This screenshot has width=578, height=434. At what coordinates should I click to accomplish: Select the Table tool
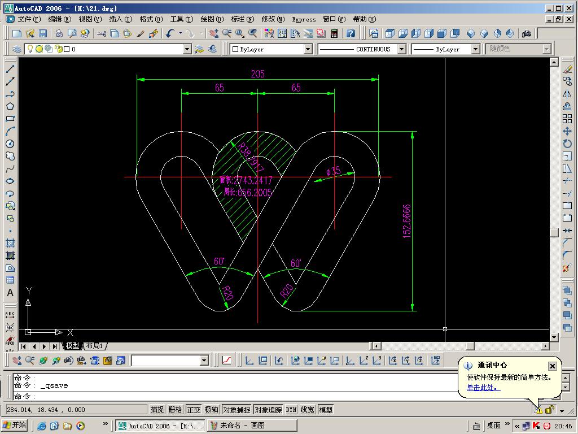[10, 280]
